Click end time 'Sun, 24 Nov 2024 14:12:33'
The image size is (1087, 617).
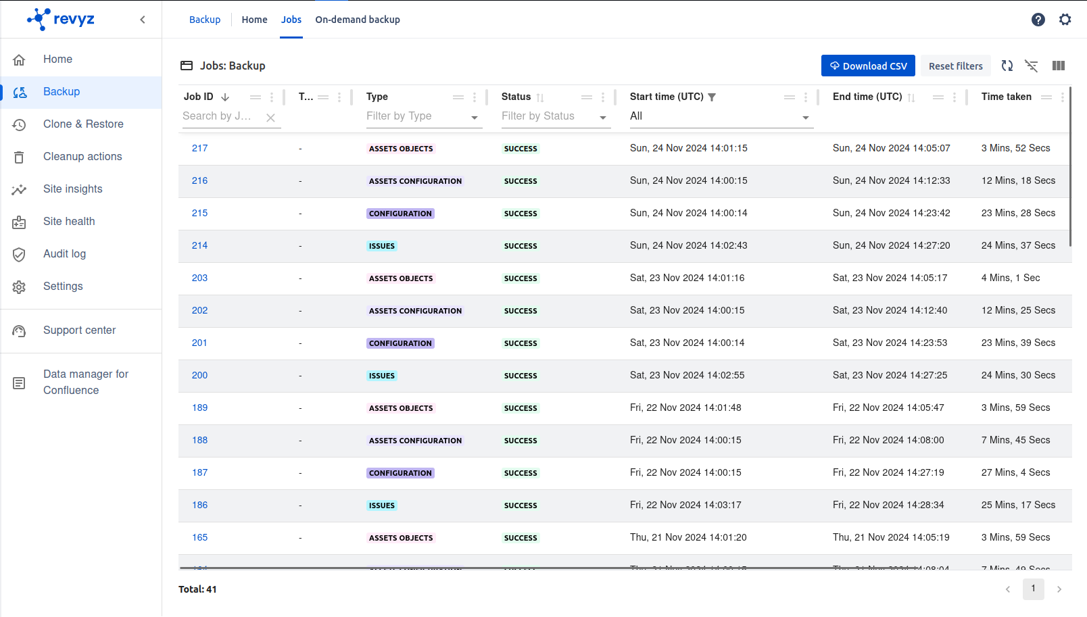(892, 180)
